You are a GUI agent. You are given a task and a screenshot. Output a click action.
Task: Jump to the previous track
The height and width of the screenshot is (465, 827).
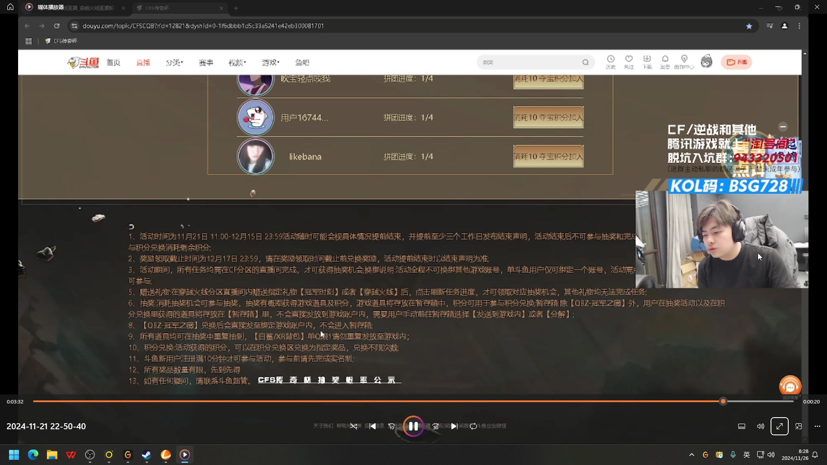pos(373,426)
